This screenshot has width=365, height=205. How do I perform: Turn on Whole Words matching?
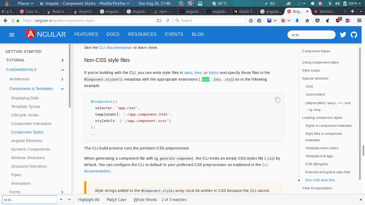point(145,200)
